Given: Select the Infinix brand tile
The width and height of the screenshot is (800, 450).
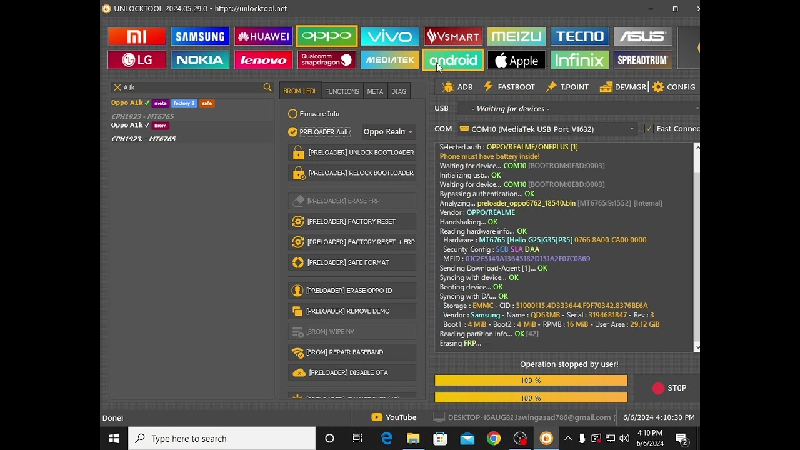Looking at the screenshot, I should click(579, 60).
